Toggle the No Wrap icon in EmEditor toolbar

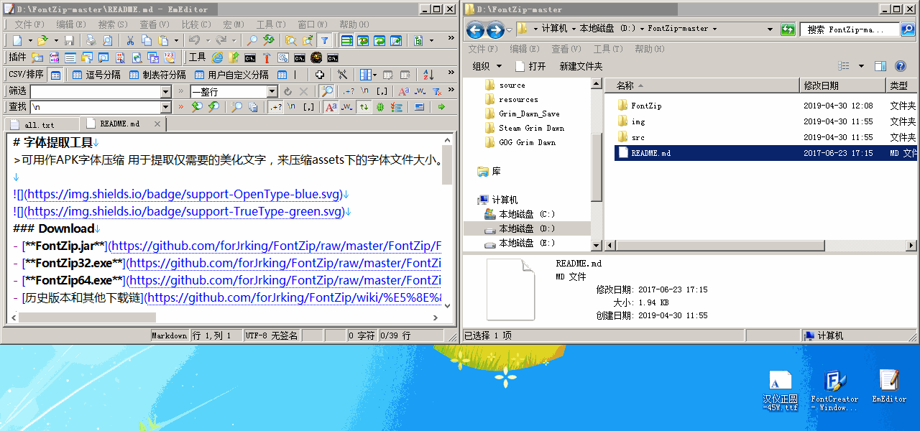click(x=346, y=41)
